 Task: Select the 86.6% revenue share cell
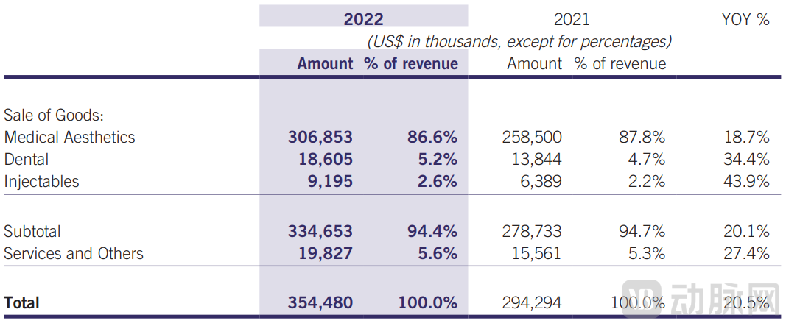(432, 137)
